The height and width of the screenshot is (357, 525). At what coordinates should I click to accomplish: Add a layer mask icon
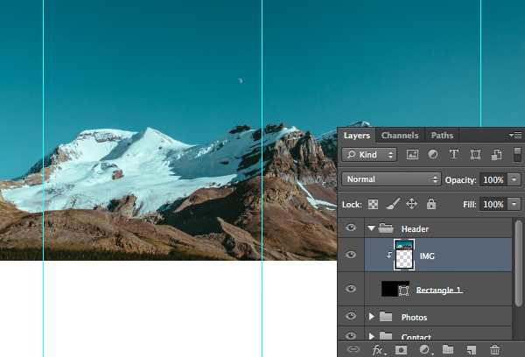click(401, 350)
